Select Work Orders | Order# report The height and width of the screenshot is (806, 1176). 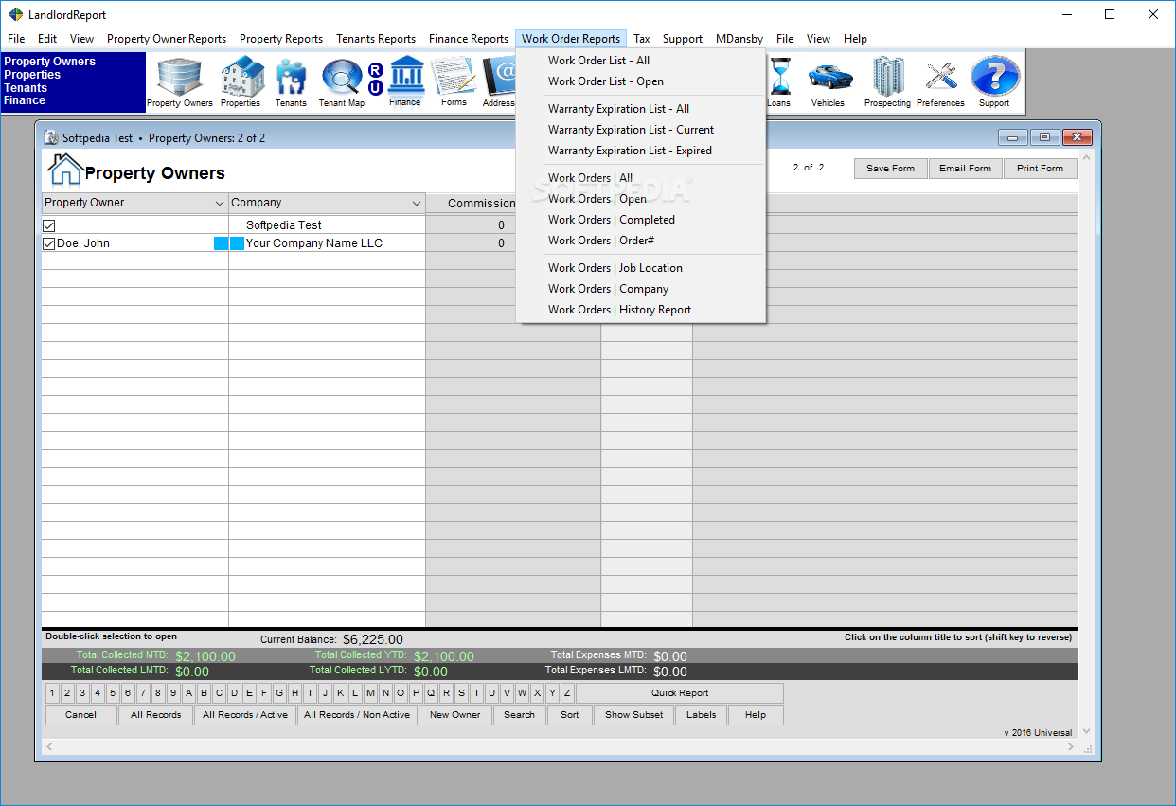coord(601,241)
